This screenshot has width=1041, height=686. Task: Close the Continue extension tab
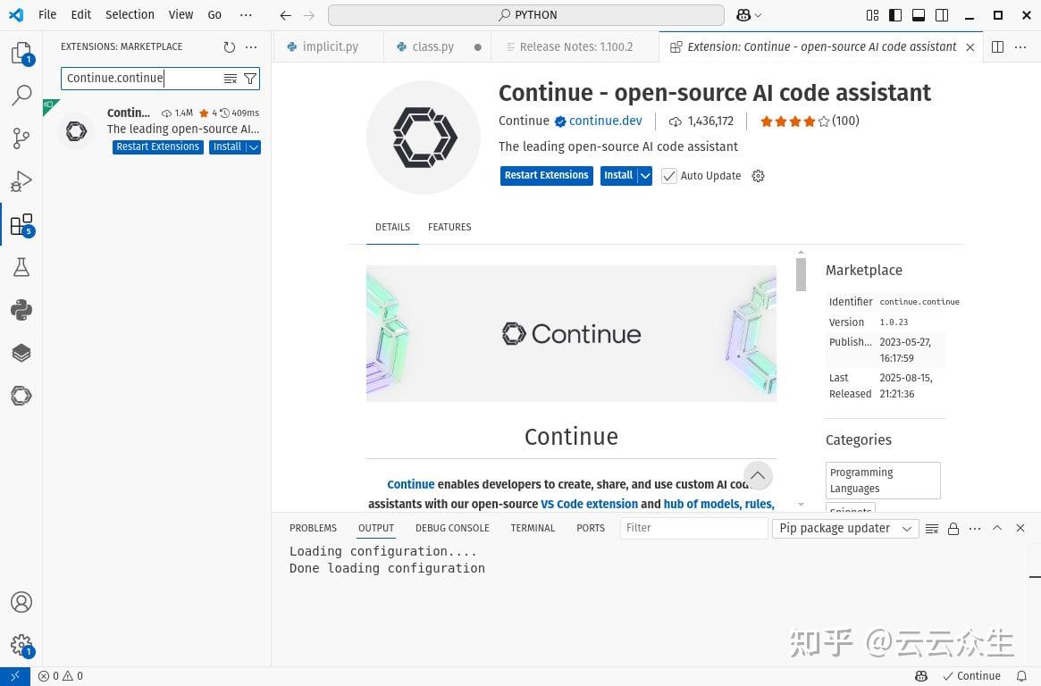point(970,47)
